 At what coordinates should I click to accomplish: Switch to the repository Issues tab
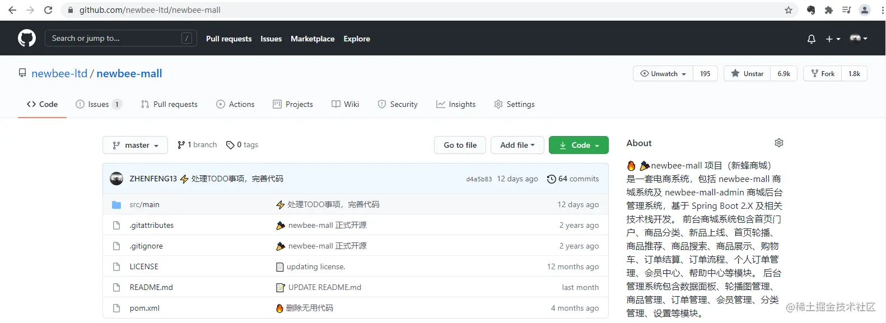tap(99, 104)
